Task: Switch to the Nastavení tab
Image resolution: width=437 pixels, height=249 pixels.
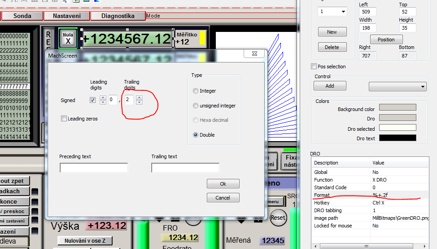Action: [x=67, y=16]
